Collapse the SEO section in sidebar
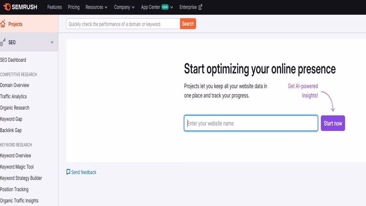Image resolution: width=366 pixels, height=206 pixels. point(52,42)
